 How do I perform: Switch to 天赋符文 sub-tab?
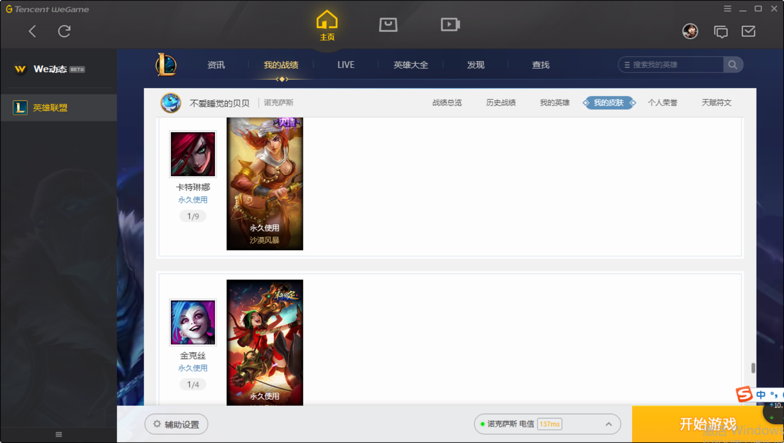click(x=716, y=103)
